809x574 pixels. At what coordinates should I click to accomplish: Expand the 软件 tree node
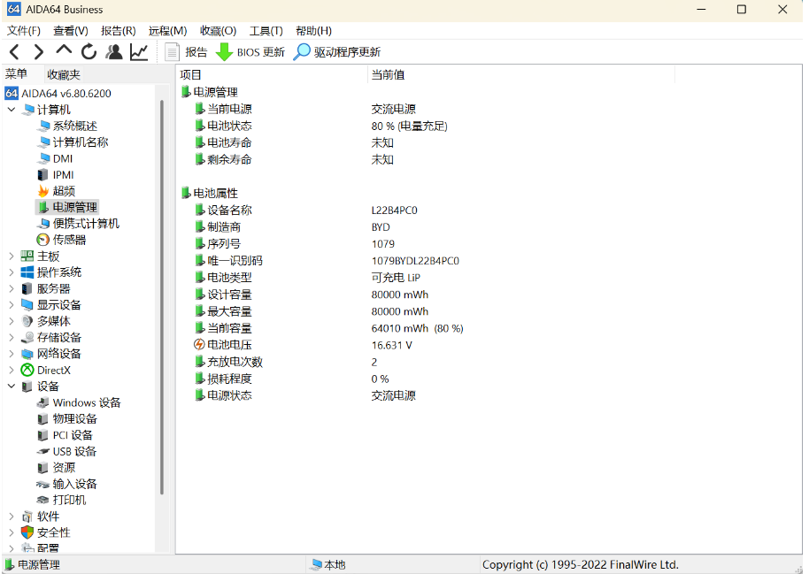pos(12,517)
